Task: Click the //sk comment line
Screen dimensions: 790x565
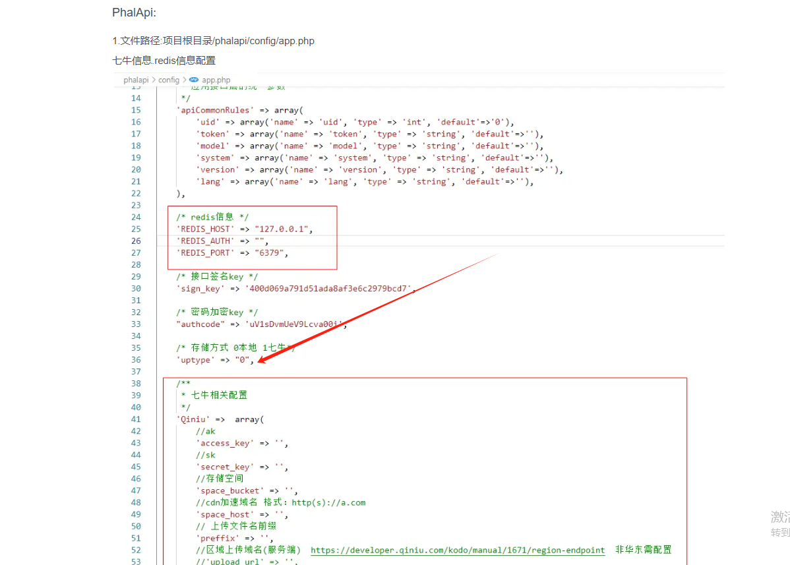Action: pyautogui.click(x=206, y=455)
